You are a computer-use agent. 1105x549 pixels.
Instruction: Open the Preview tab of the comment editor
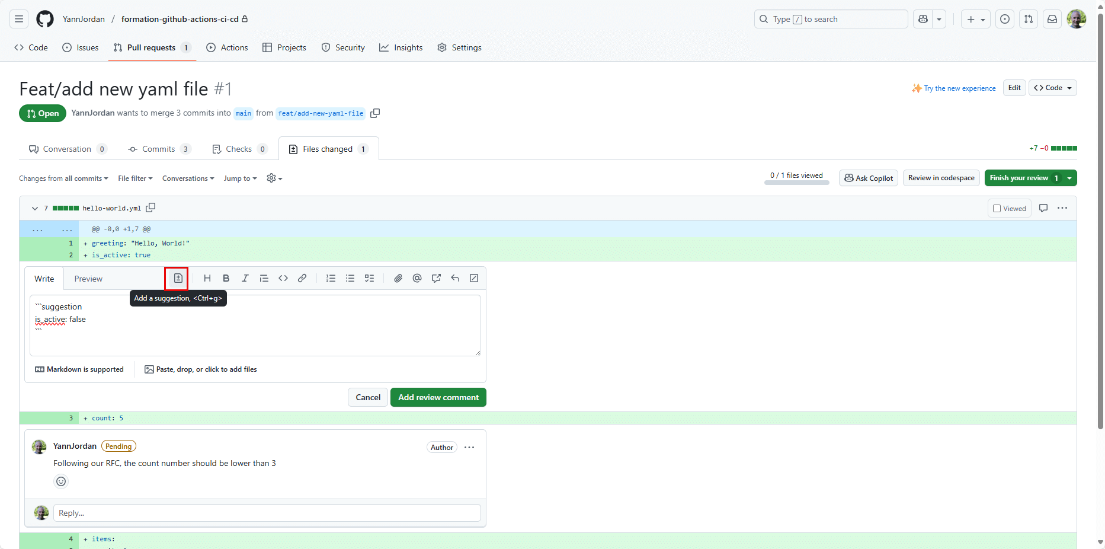88,279
